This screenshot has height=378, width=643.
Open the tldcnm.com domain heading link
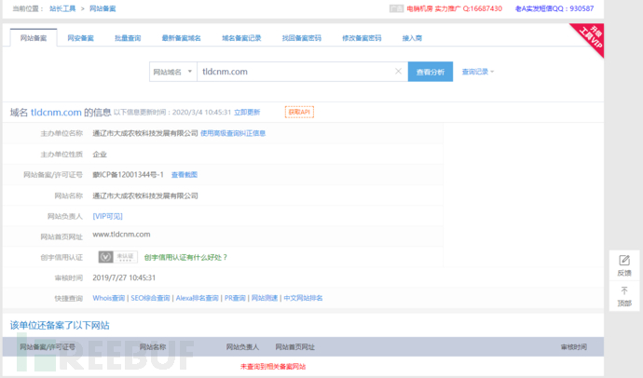pyautogui.click(x=56, y=113)
